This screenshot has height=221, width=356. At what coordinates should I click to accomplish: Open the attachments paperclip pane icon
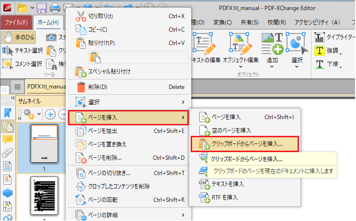pos(8,153)
